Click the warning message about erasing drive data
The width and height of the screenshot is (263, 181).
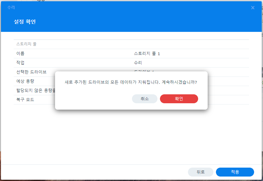pyautogui.click(x=131, y=82)
